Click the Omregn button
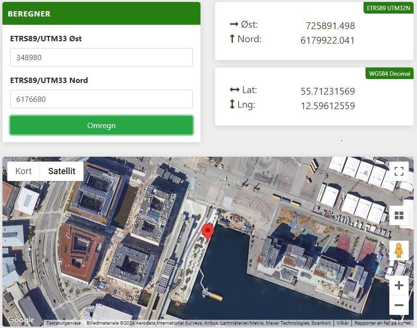 101,125
